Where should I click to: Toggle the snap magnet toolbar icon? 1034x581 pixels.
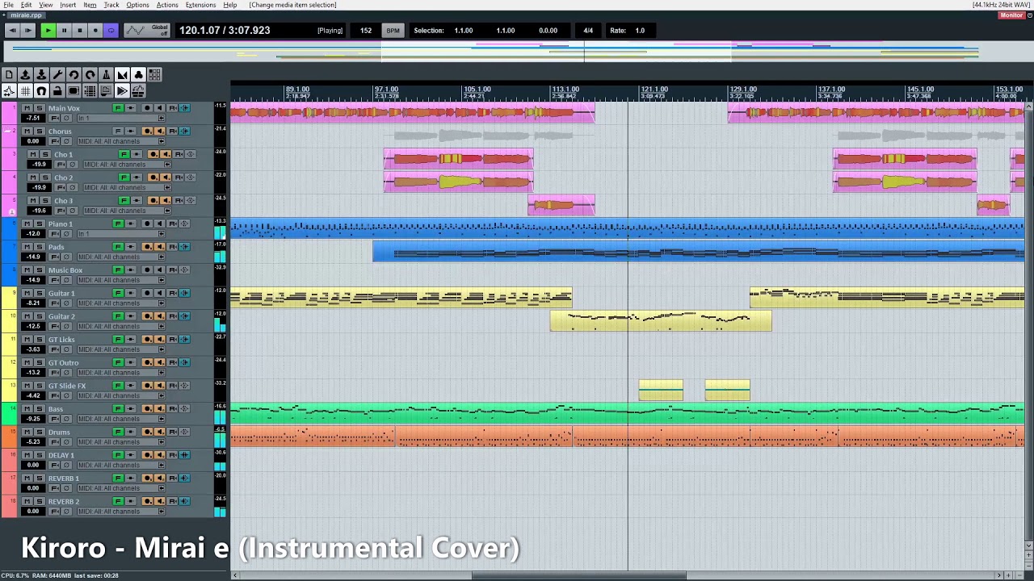pos(41,91)
